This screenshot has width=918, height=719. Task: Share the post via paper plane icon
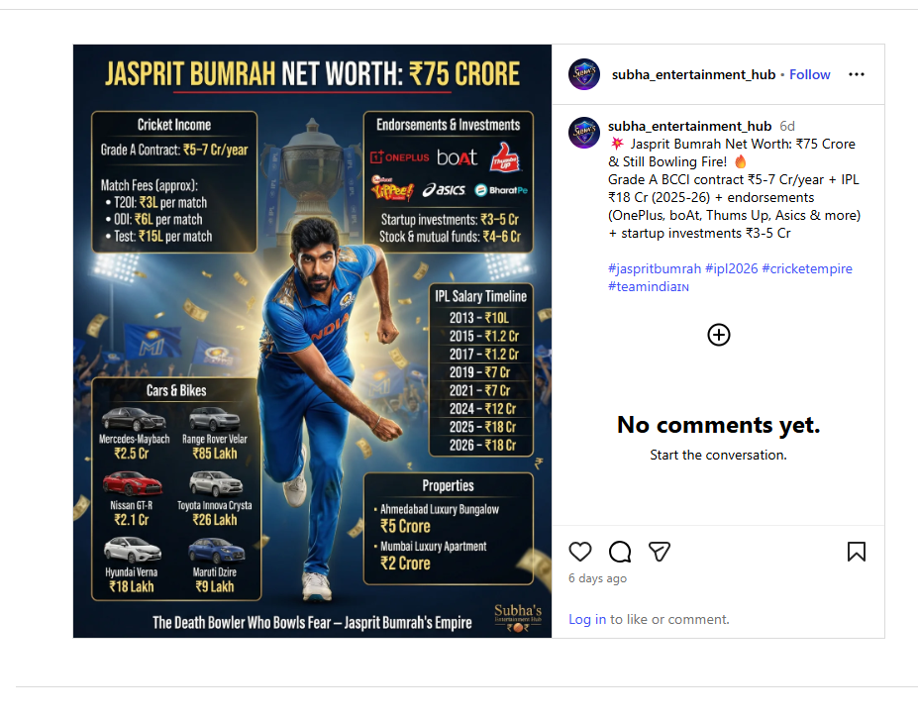click(x=660, y=552)
